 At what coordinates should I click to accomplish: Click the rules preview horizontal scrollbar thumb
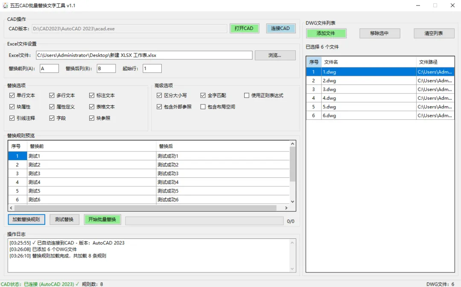145,208
